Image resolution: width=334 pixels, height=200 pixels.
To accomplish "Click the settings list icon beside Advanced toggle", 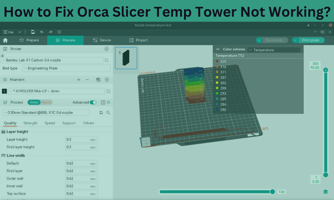I will tap(103, 102).
